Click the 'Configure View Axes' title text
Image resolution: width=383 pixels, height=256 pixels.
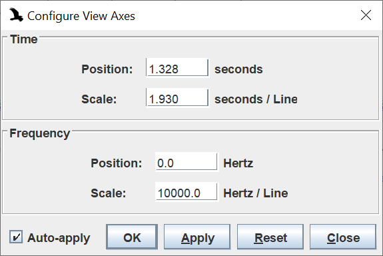(x=81, y=17)
